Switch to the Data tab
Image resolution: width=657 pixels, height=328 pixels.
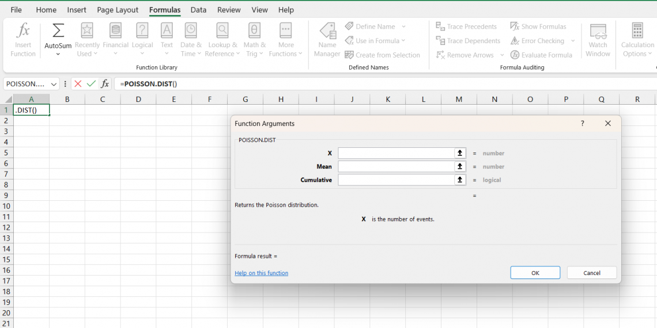click(198, 10)
